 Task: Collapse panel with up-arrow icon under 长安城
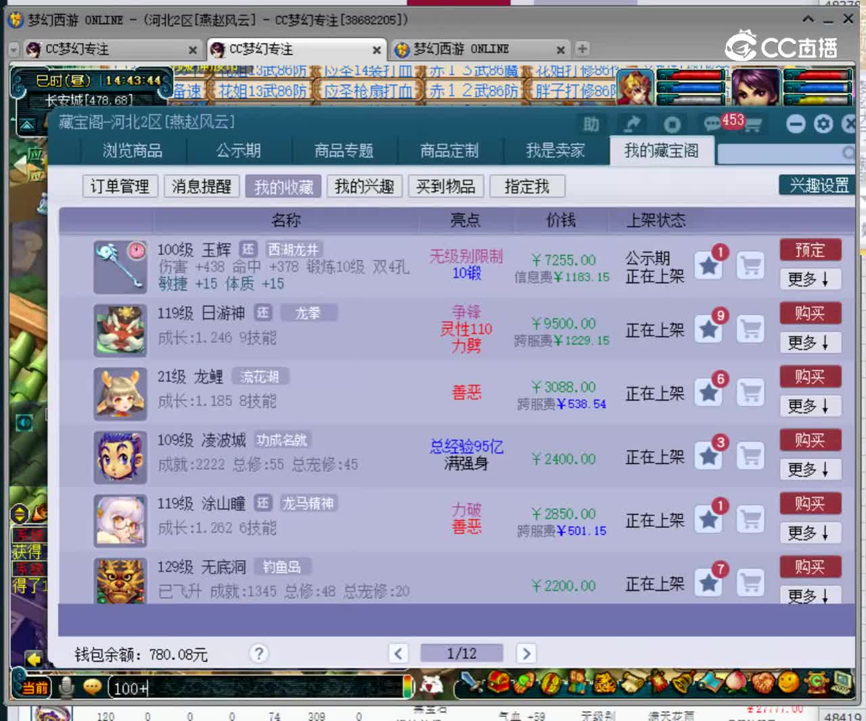(27, 124)
